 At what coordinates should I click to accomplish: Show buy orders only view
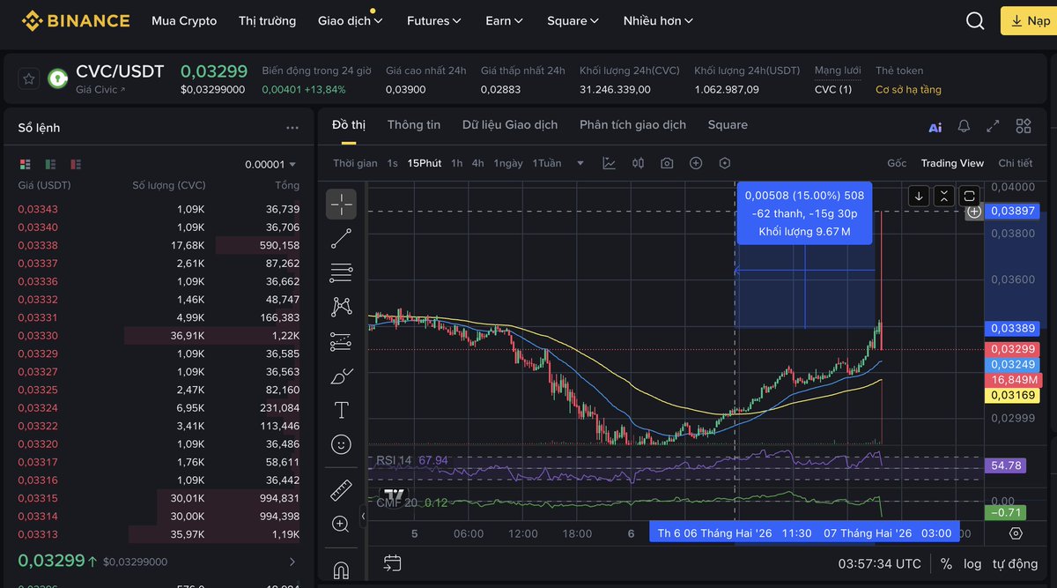click(x=50, y=164)
